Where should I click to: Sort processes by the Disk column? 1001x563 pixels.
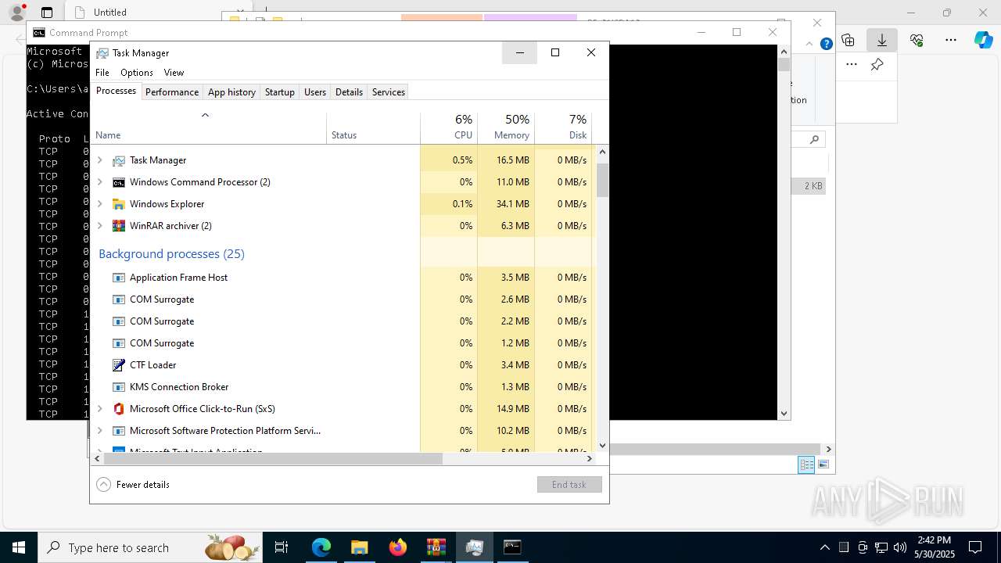point(563,128)
